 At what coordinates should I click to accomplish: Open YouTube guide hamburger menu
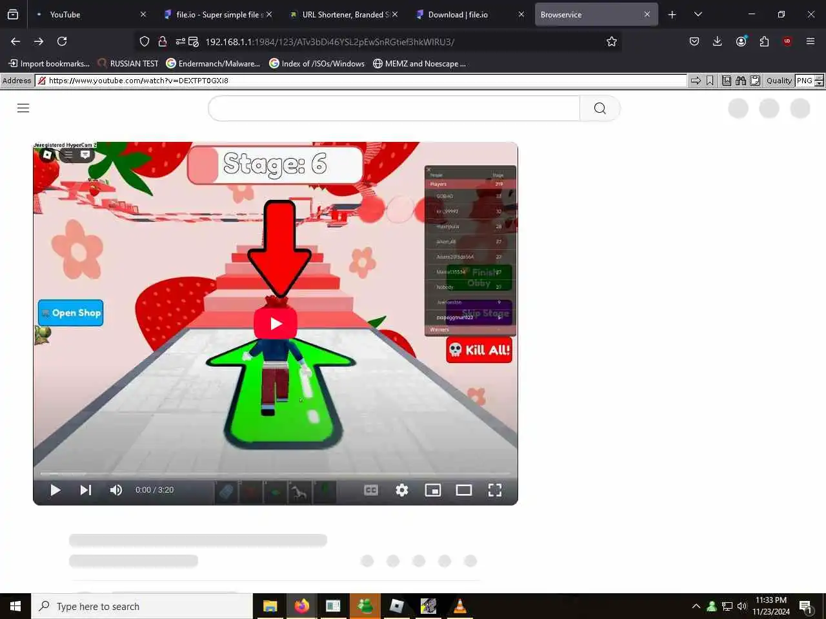pyautogui.click(x=23, y=108)
